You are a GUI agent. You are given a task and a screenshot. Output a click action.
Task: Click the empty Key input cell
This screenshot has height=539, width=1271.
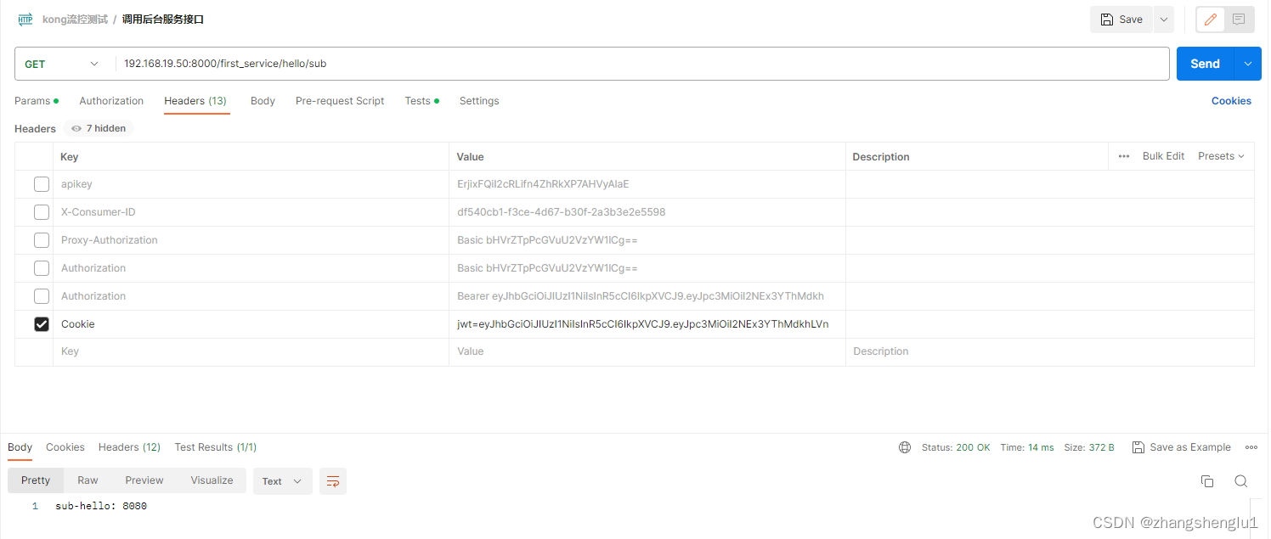pyautogui.click(x=251, y=351)
